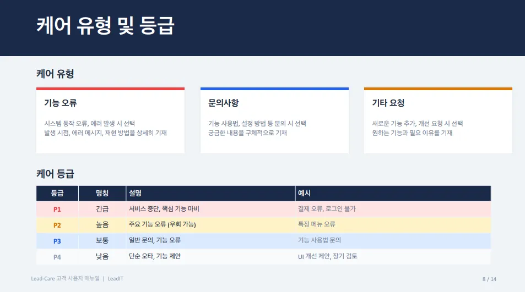Screen dimensions: 525x292
Task: Select the 'P3' grade cell
Action: 57,241
